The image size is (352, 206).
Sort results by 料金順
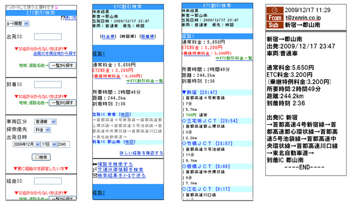pos(108,36)
